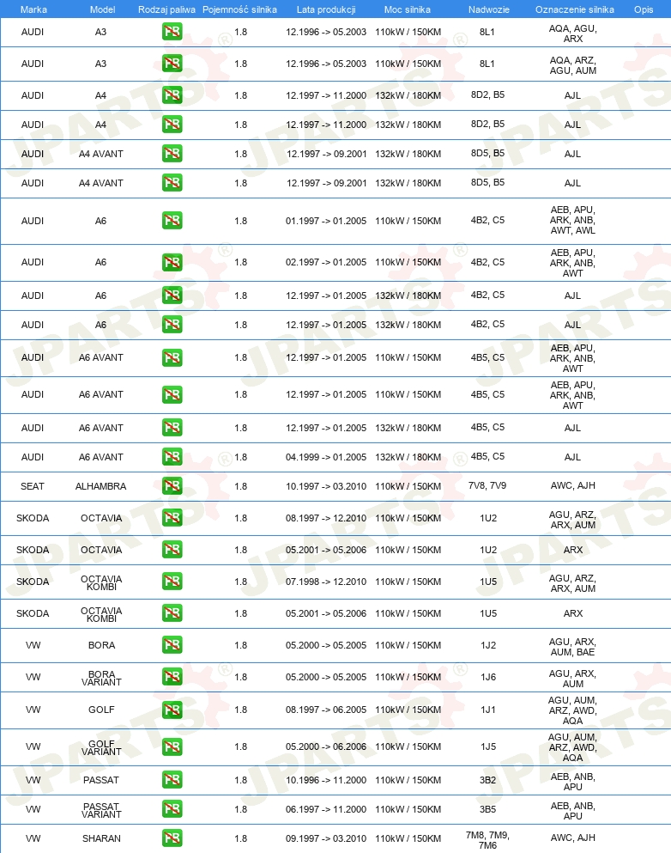Click the Model column header
The height and width of the screenshot is (853, 671).
102,9
